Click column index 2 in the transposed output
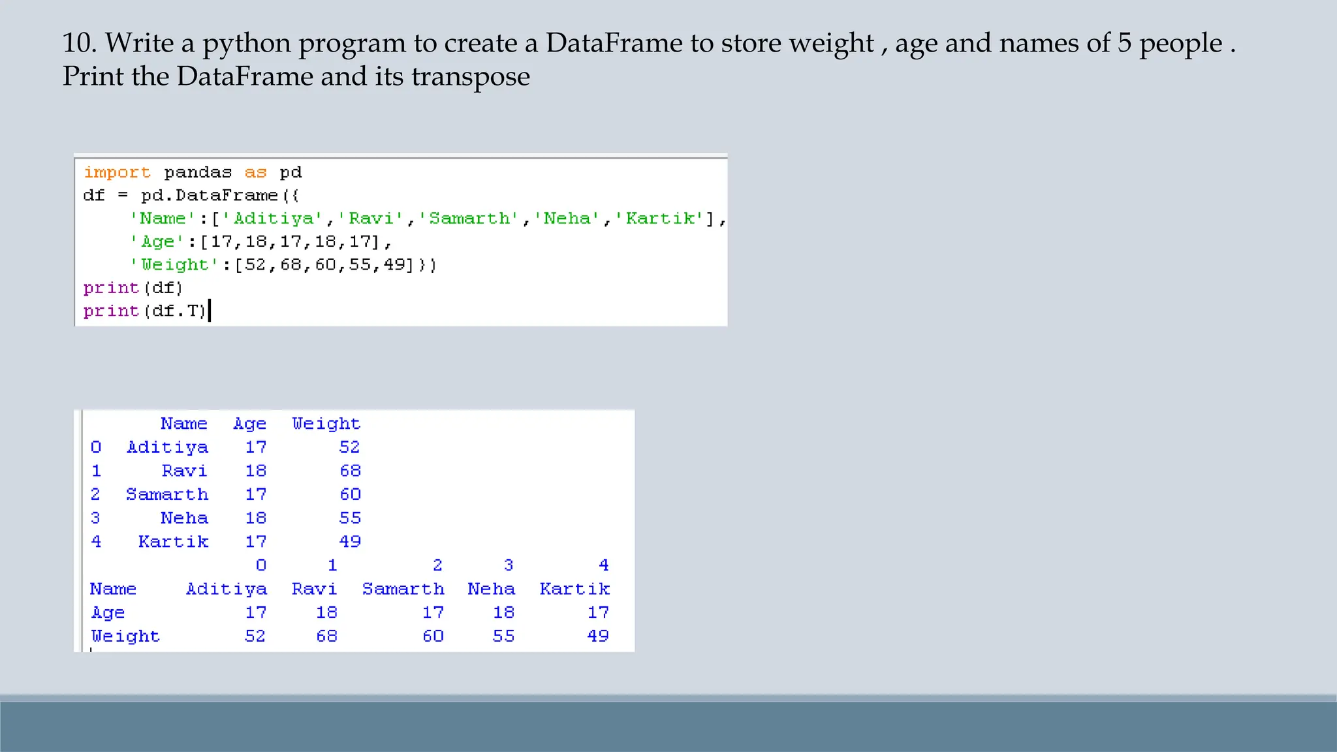1337x752 pixels. (437, 565)
